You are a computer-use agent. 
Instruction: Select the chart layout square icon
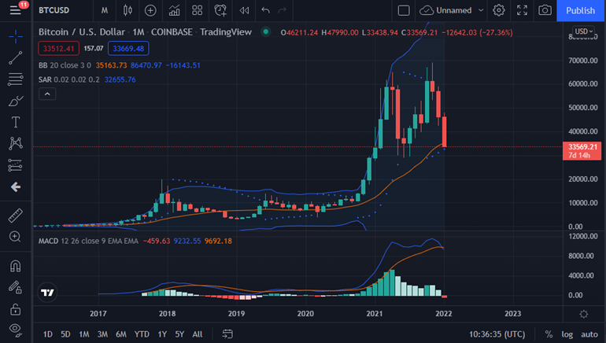pyautogui.click(x=404, y=10)
